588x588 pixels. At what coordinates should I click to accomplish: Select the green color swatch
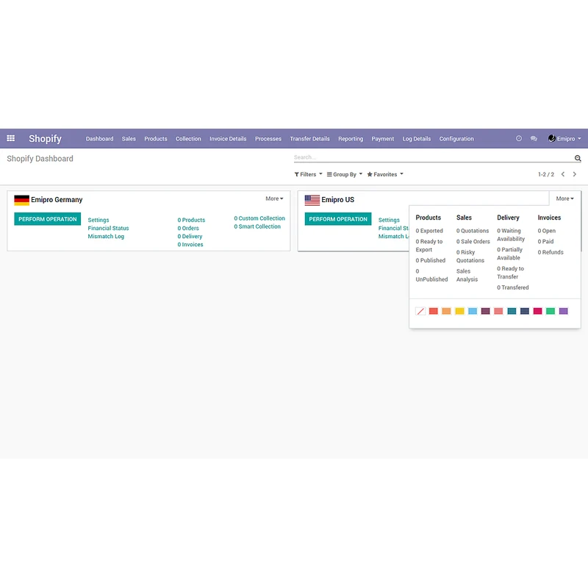tap(550, 311)
